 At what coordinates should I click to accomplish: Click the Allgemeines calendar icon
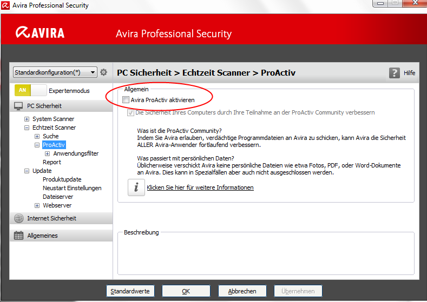click(x=19, y=236)
